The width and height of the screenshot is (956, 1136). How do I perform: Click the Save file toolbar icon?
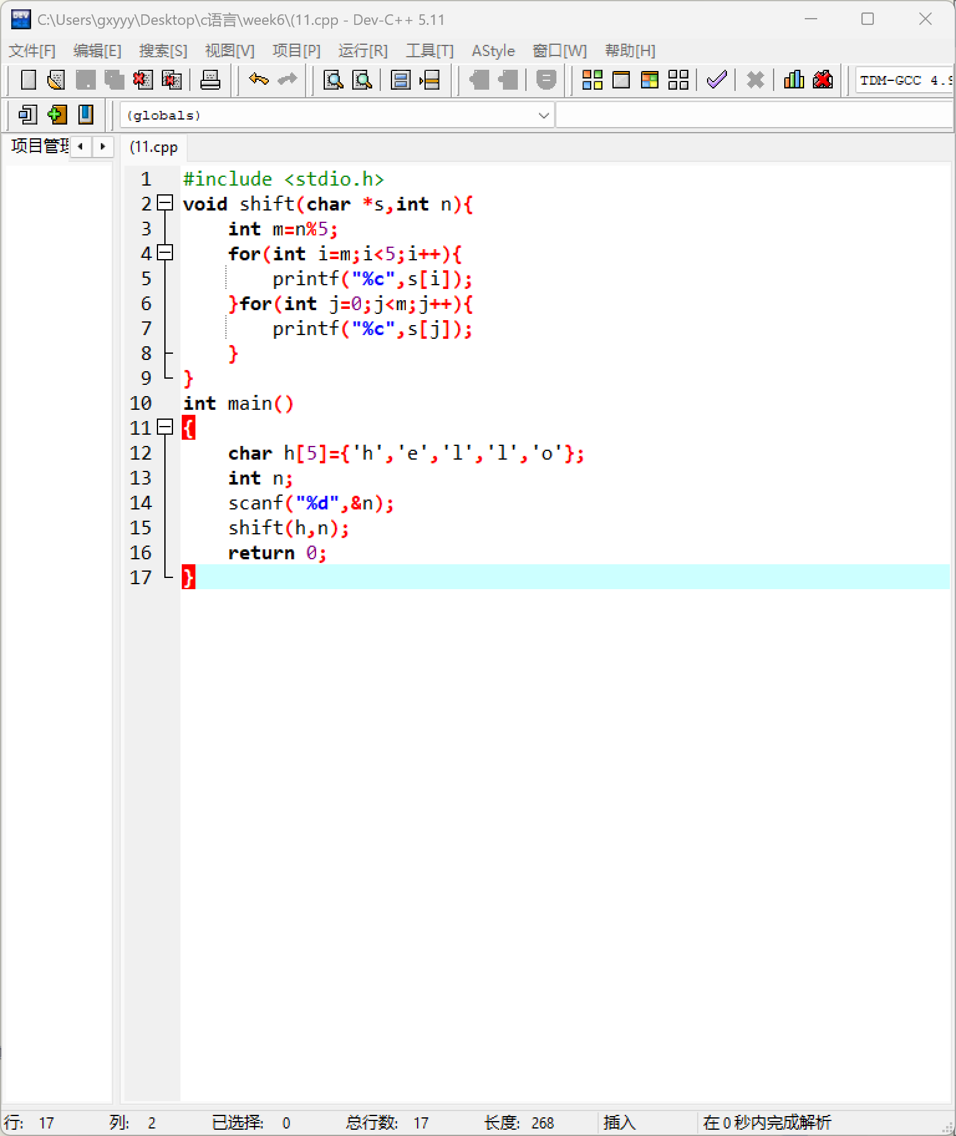point(85,80)
